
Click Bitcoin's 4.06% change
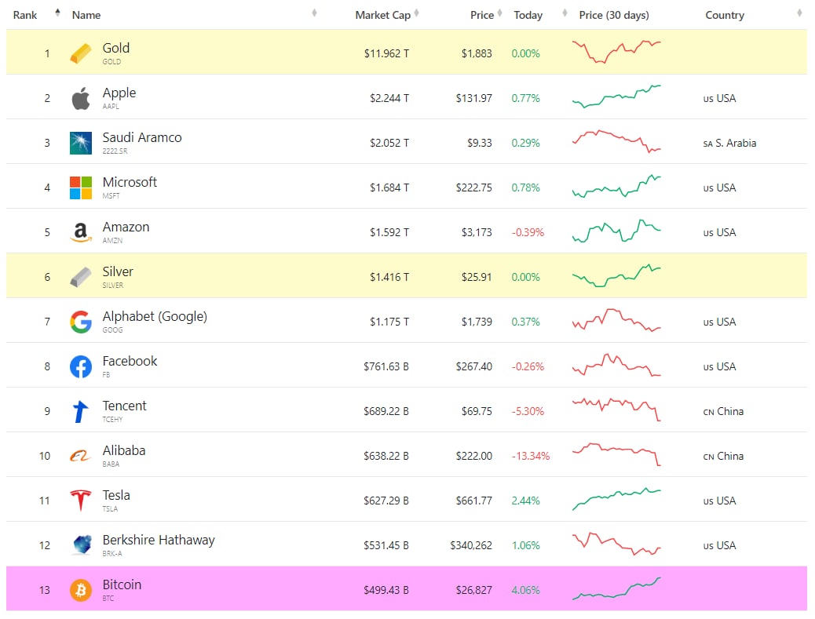(x=525, y=590)
